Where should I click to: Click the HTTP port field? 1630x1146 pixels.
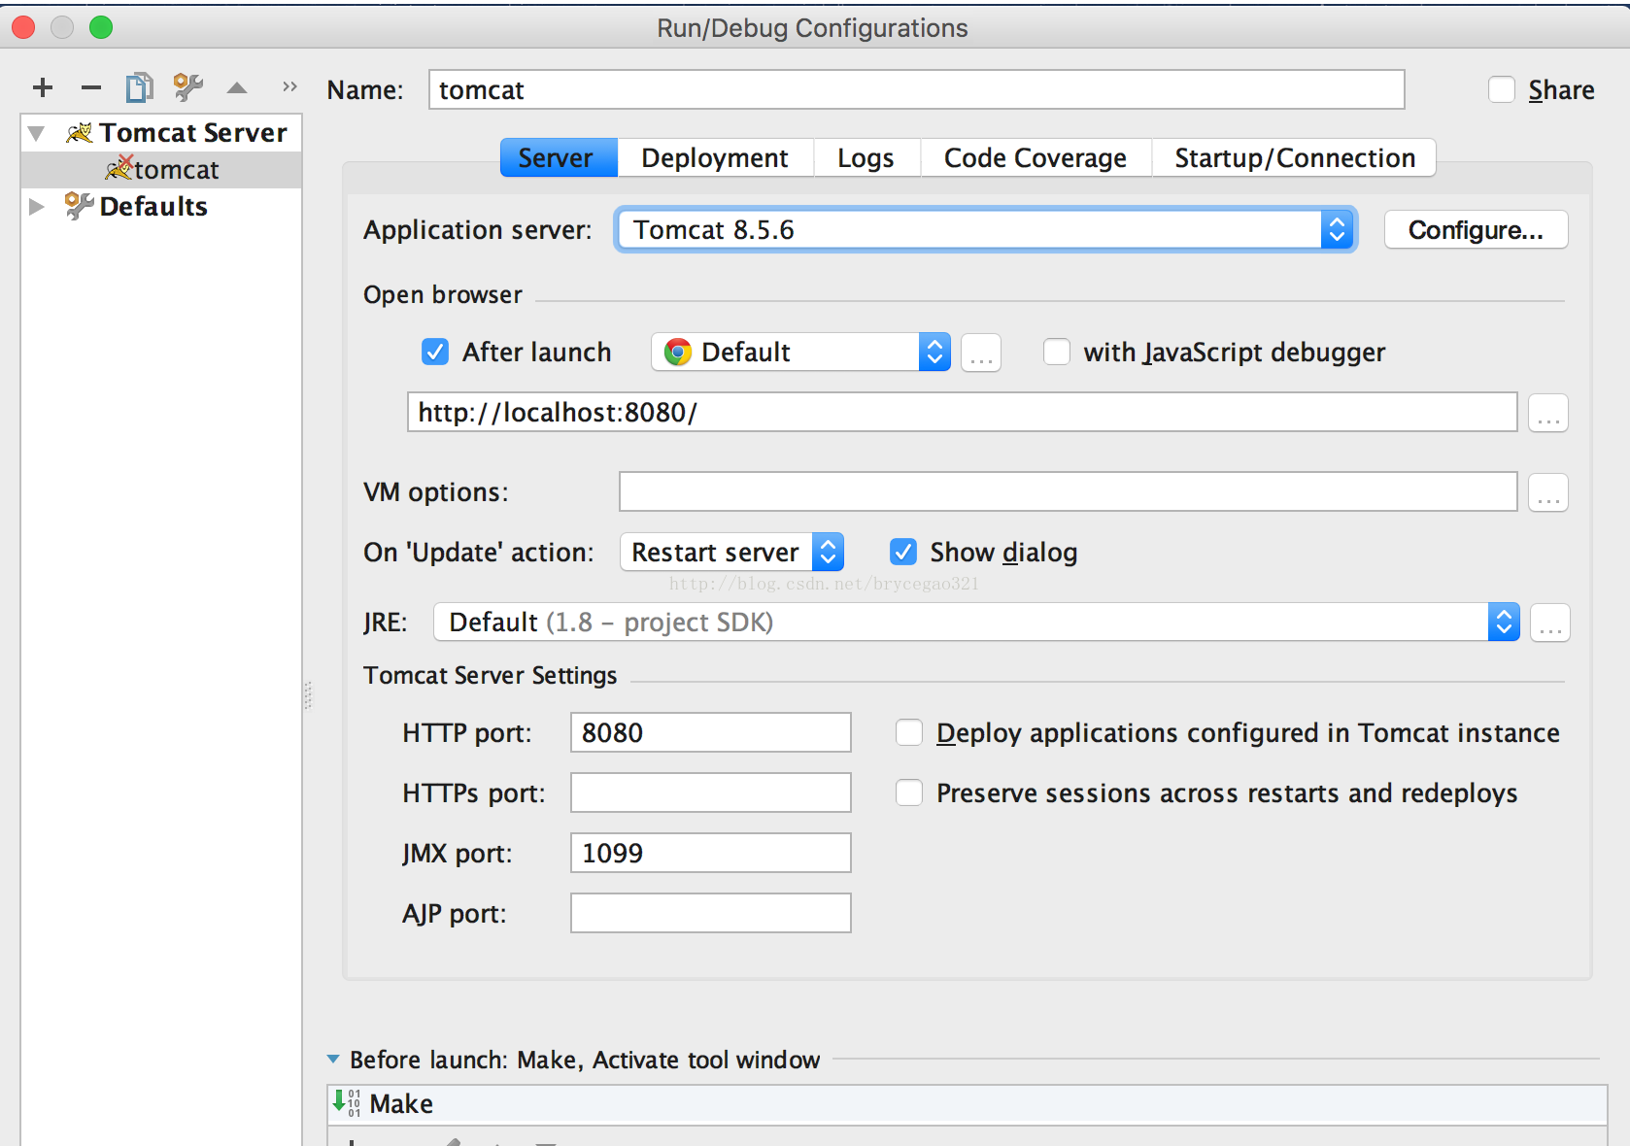pyautogui.click(x=711, y=732)
